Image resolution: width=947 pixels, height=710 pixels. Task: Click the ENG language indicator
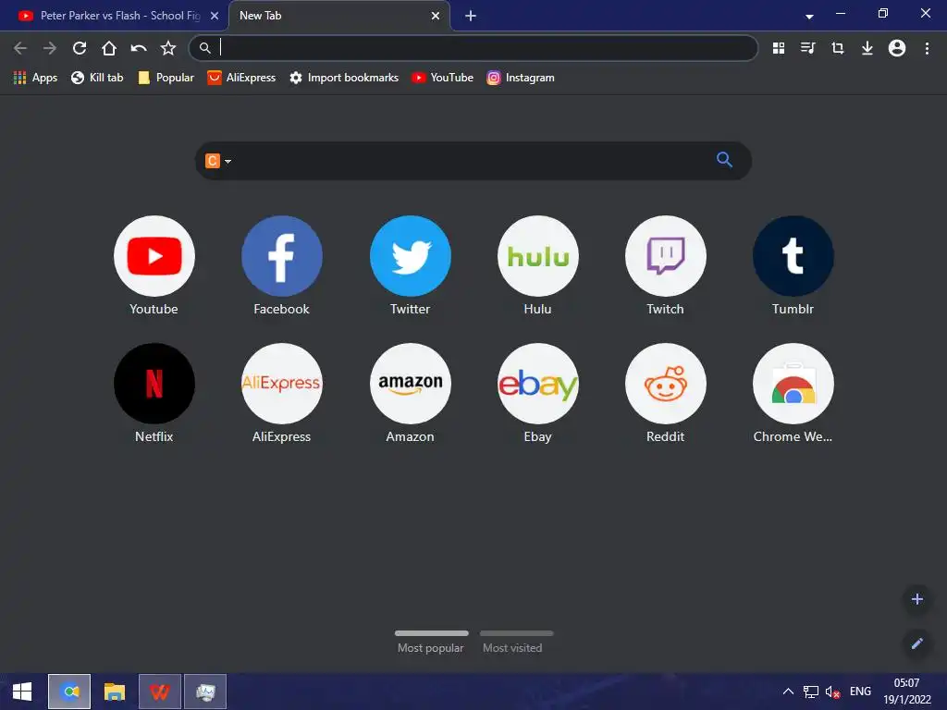tap(861, 692)
